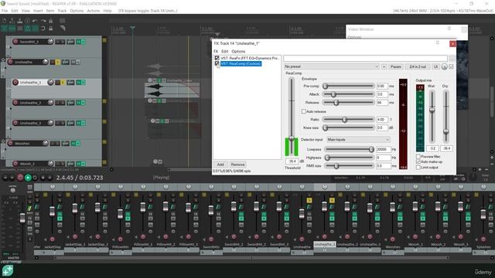Enable the Preview filter checkbox
This screenshot has height=278, width=495.
[x=418, y=156]
